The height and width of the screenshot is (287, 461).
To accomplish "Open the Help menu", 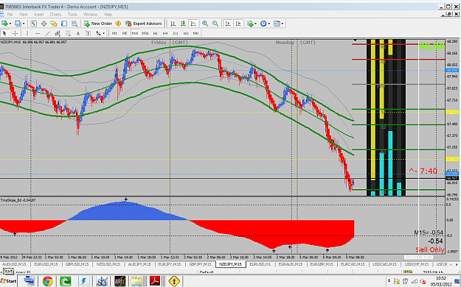I will 108,14.
